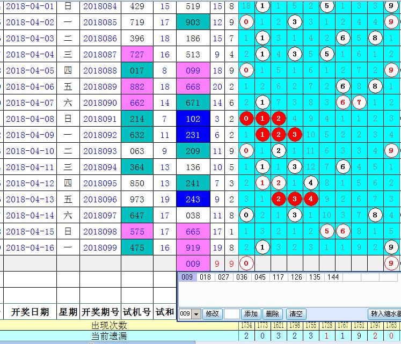Click the red 4 ball in row 2018096

[311, 200]
